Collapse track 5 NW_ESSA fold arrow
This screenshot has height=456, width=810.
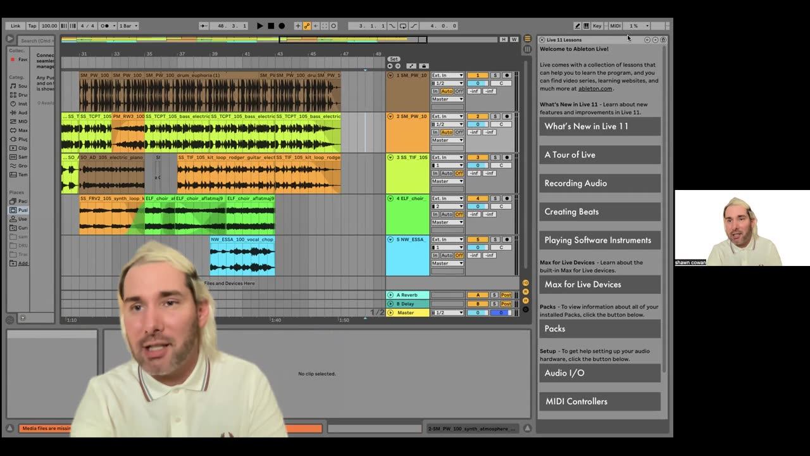click(390, 240)
